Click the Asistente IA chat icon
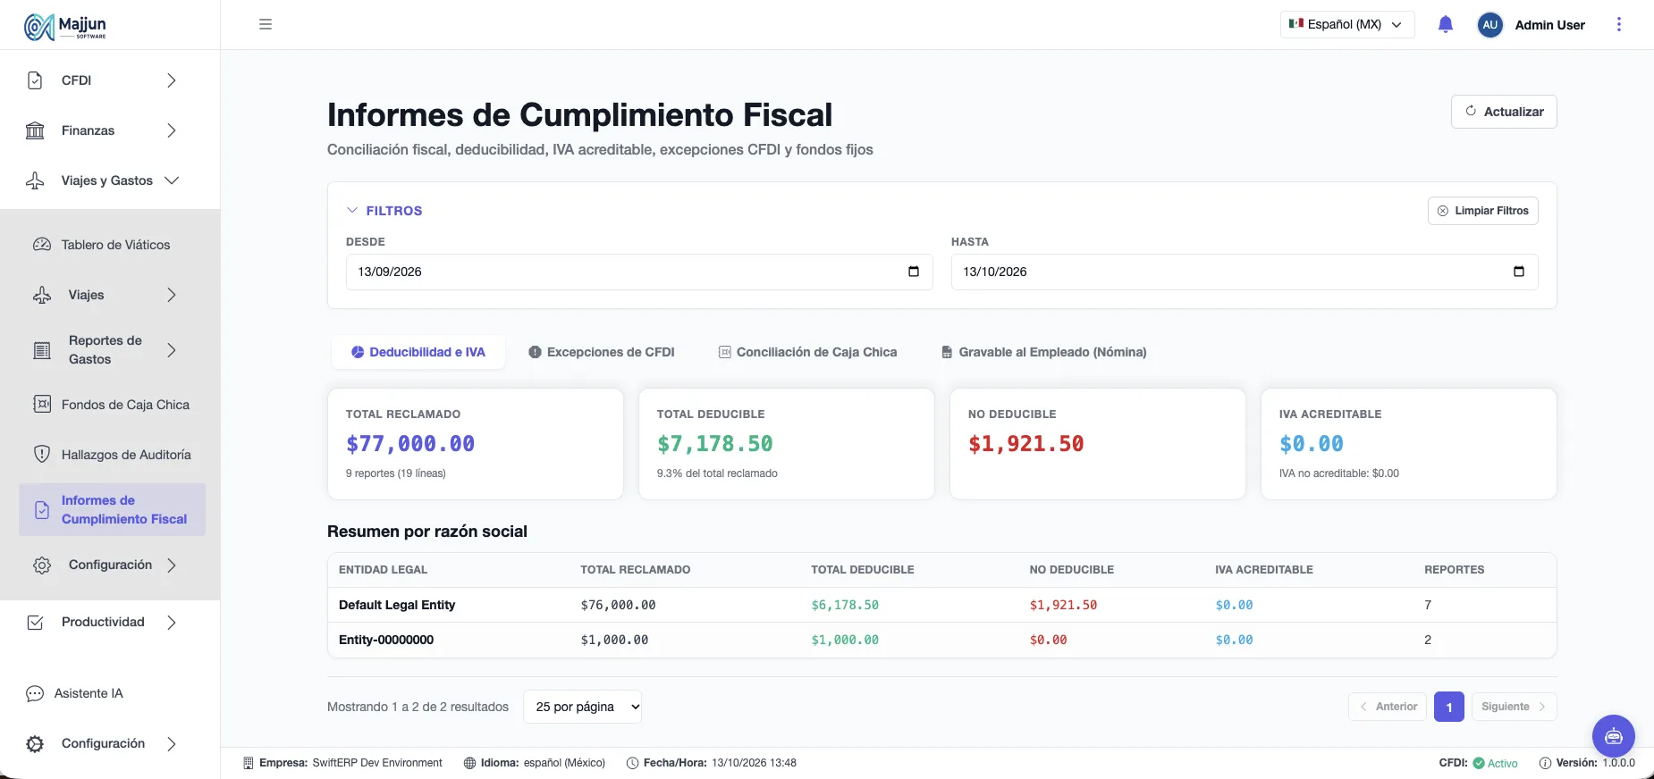 [x=35, y=693]
